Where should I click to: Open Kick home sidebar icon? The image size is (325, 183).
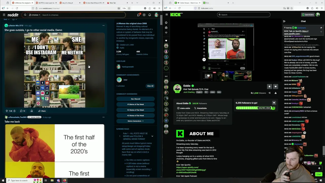166,22
